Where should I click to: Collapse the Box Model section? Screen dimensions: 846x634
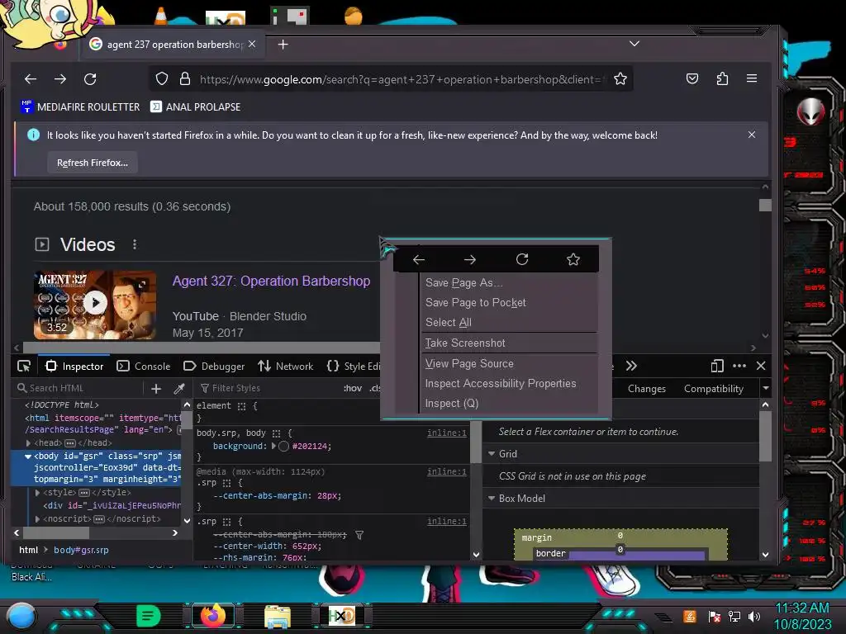click(492, 499)
